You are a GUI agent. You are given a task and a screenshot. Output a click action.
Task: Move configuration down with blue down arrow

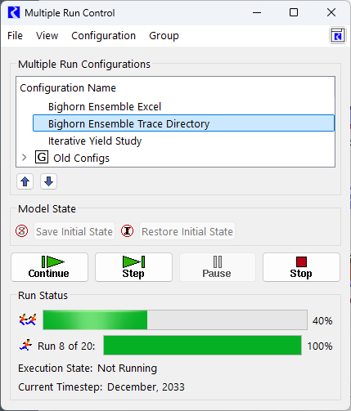coord(48,181)
